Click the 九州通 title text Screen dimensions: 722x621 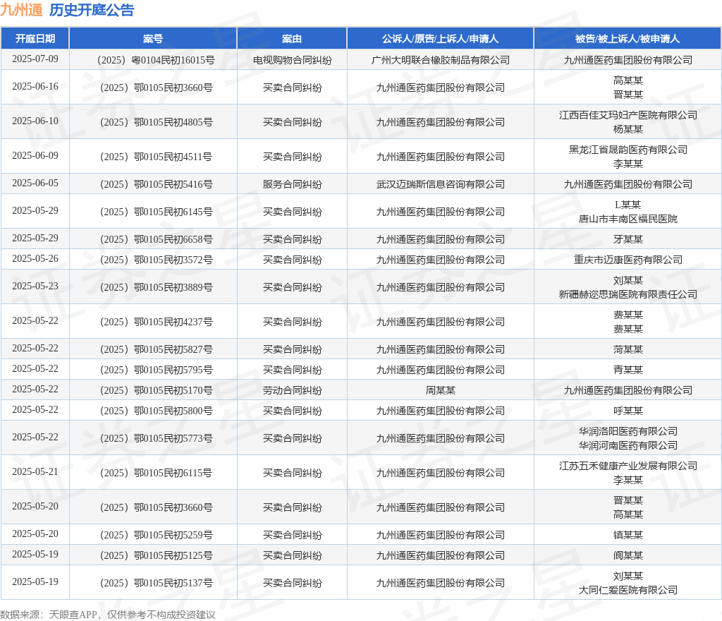[21, 10]
